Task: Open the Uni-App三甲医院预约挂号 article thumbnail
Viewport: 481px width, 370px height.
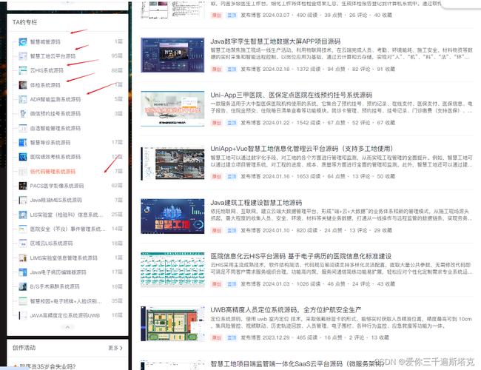Action: (x=172, y=109)
